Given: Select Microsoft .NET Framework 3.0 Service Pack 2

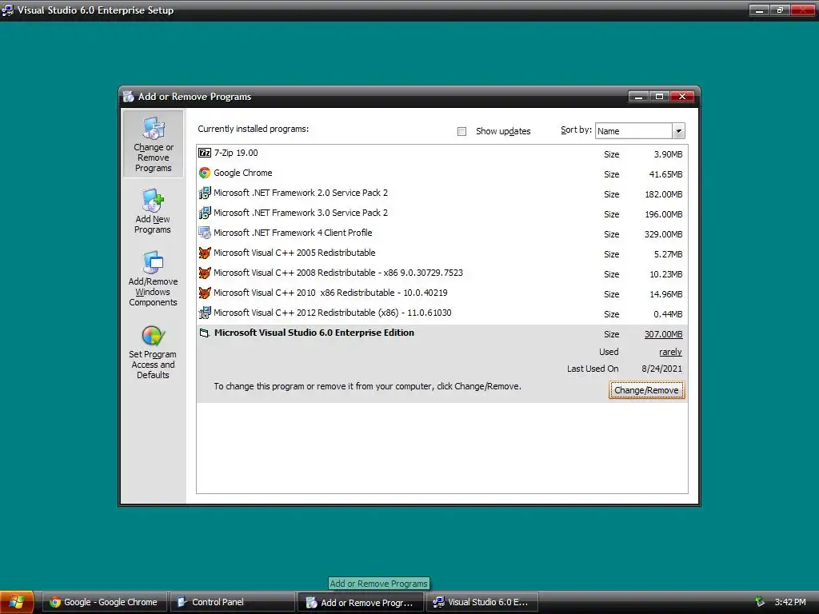Looking at the screenshot, I should [441, 213].
